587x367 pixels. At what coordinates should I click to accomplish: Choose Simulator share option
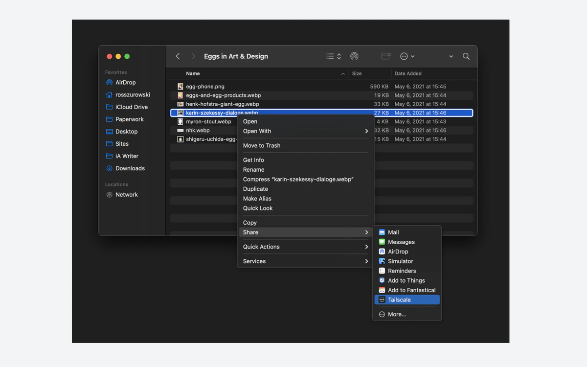(407, 261)
